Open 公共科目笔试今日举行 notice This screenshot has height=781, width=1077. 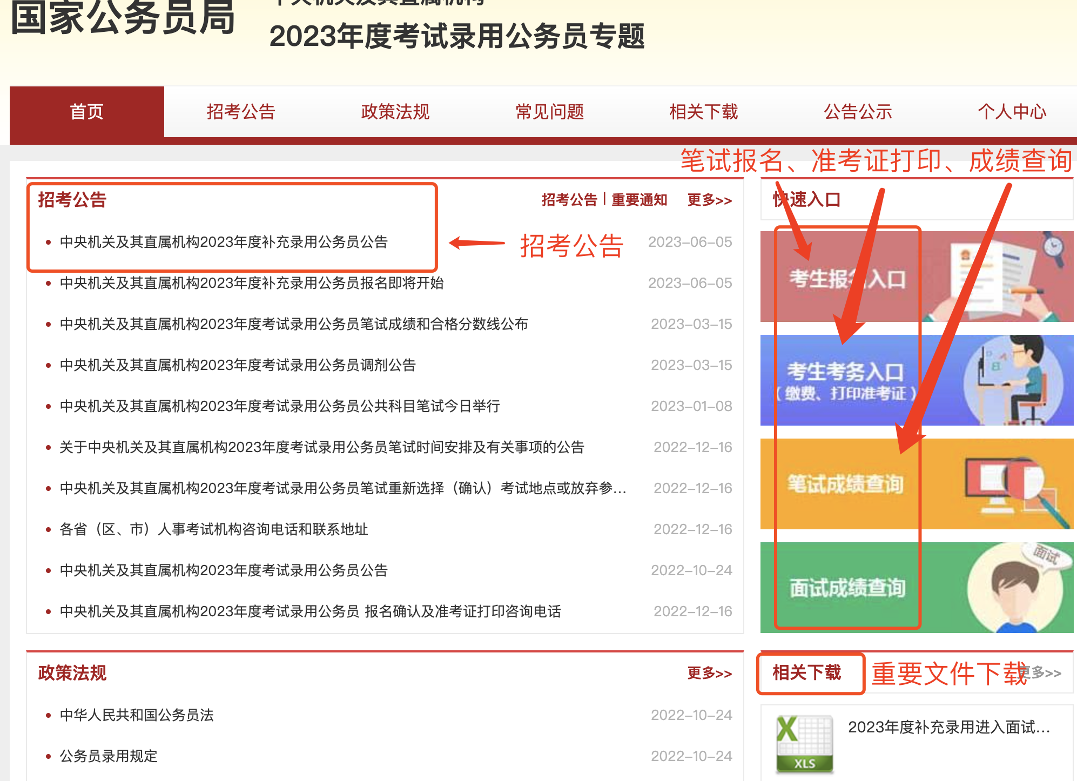pos(280,406)
